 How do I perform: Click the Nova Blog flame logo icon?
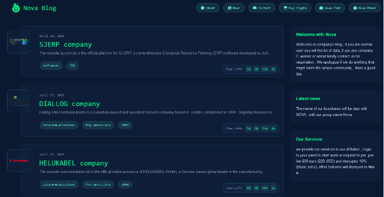tap(16, 8)
